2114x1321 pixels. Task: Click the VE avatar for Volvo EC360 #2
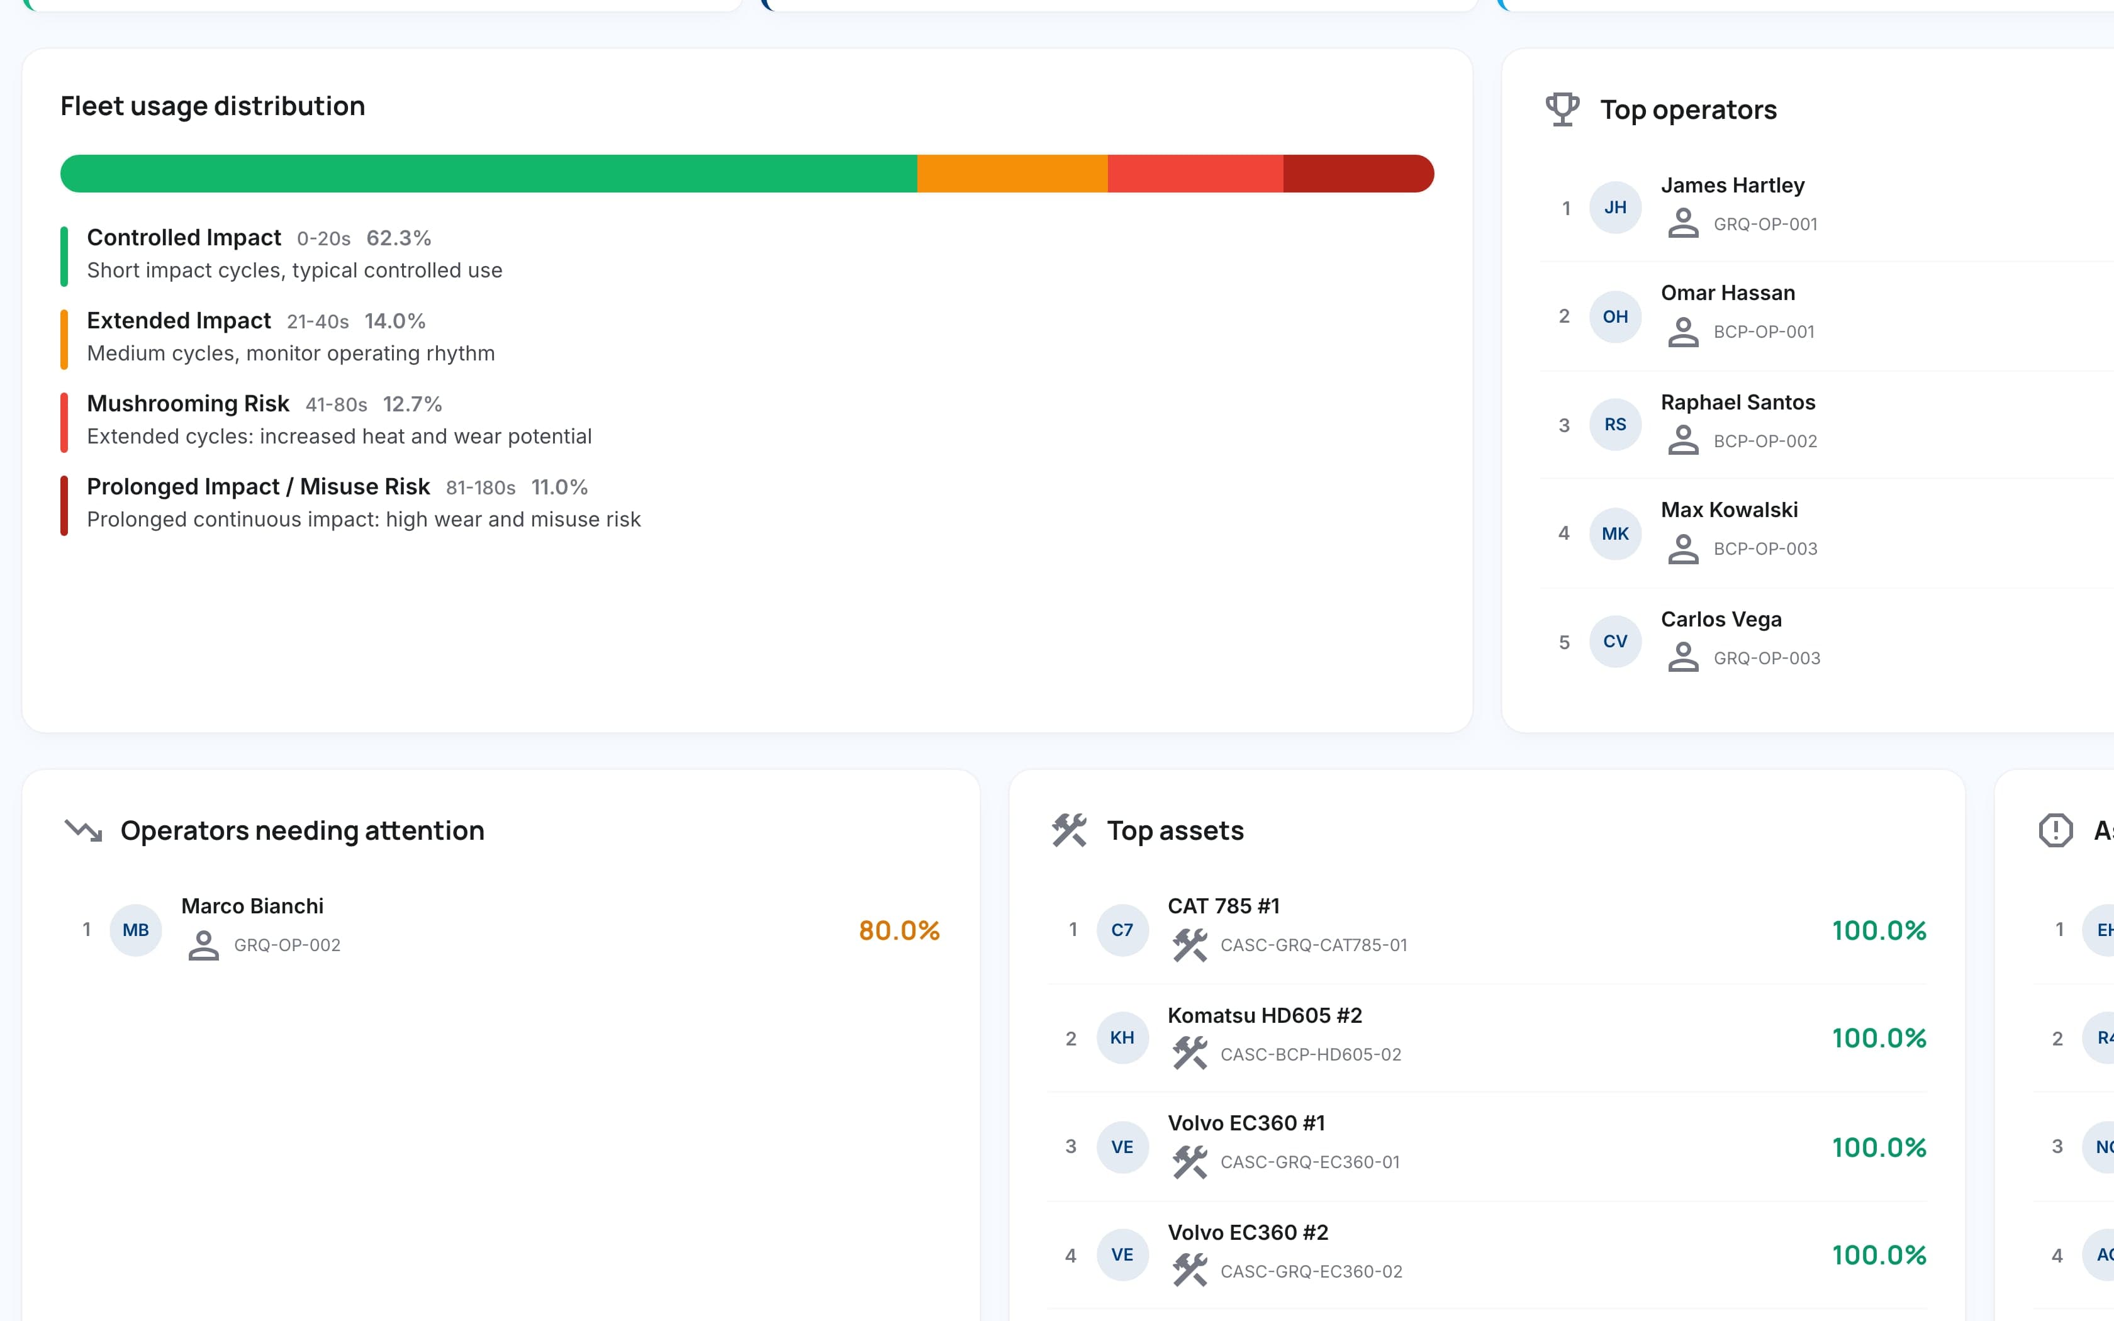(x=1122, y=1254)
